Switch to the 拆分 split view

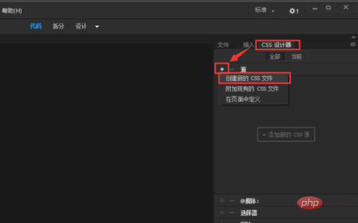click(58, 26)
